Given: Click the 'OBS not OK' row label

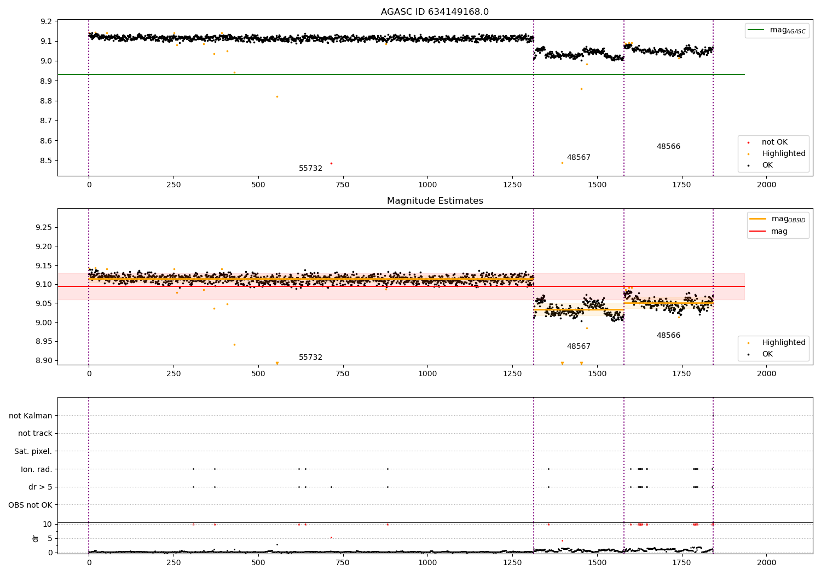Looking at the screenshot, I should point(31,505).
